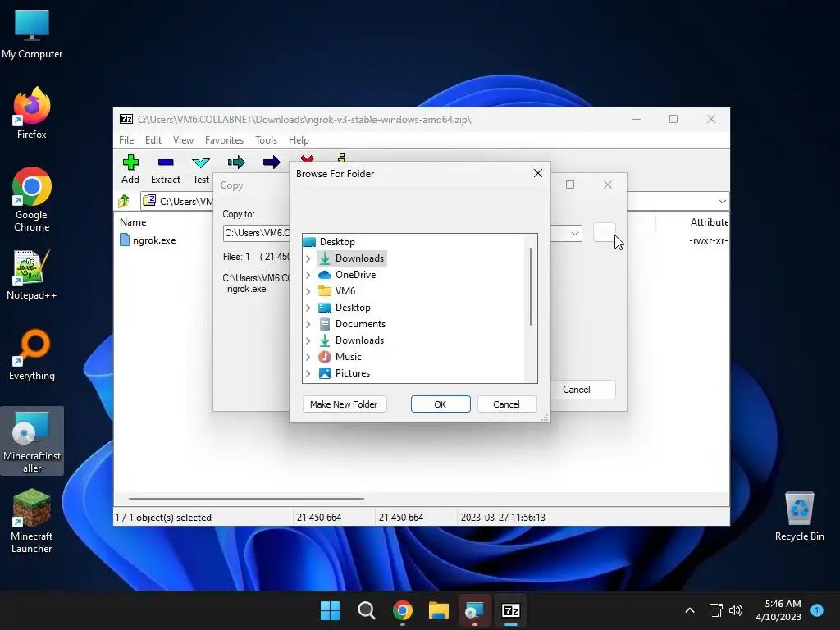
Task: Open the Tools menu
Action: 267,139
